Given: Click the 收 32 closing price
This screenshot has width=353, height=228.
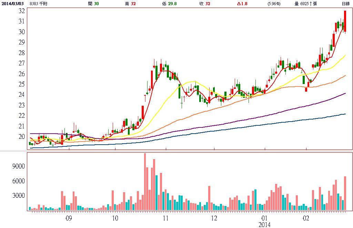Looking at the screenshot, I should pos(205,4).
